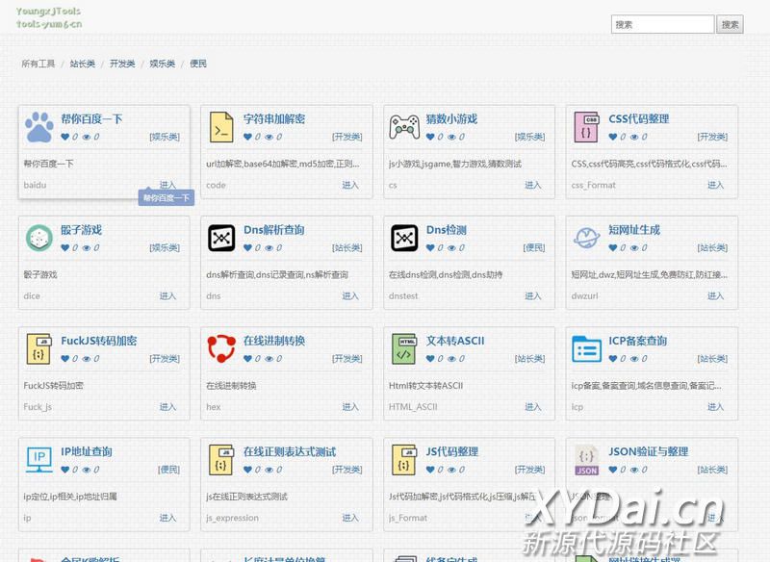770x562 pixels.
Task: Open the 文本转ASCII title link
Action: [455, 341]
